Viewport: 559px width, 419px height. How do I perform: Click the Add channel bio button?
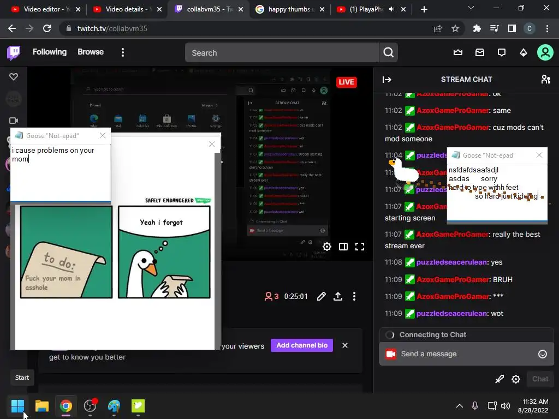click(302, 345)
